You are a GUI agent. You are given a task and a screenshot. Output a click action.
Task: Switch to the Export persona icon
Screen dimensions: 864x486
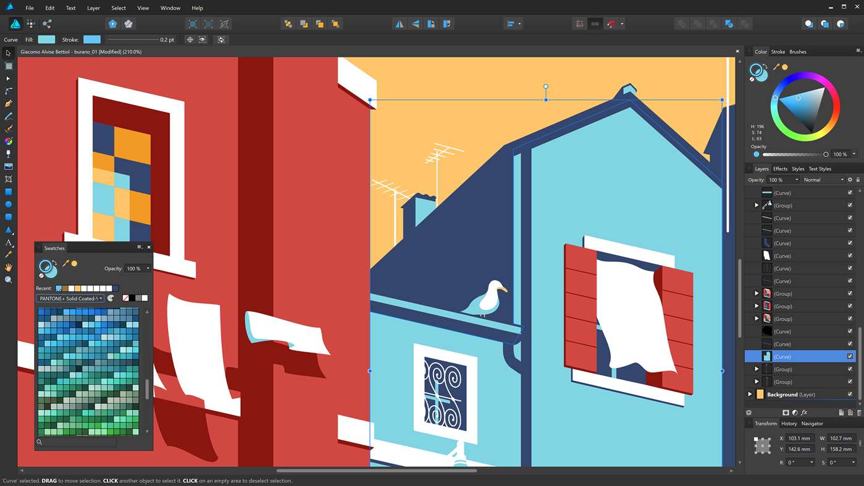tap(47, 24)
